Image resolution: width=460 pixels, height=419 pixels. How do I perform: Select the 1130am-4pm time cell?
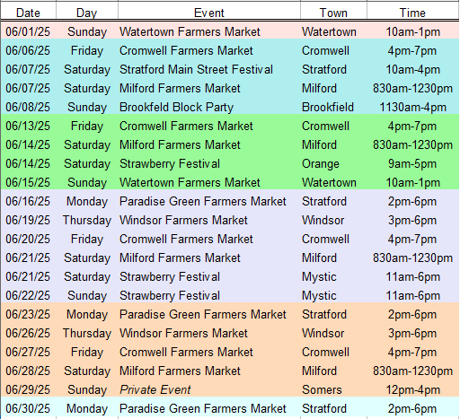coord(412,107)
